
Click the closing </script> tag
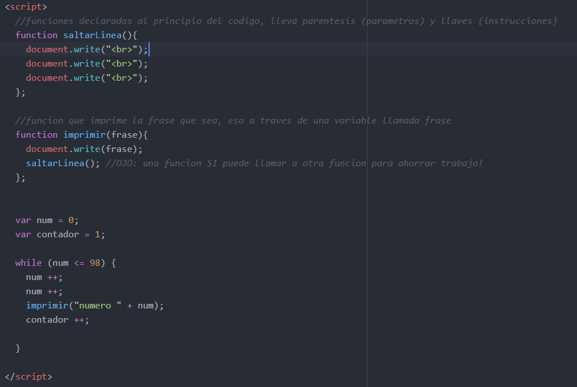(26, 376)
